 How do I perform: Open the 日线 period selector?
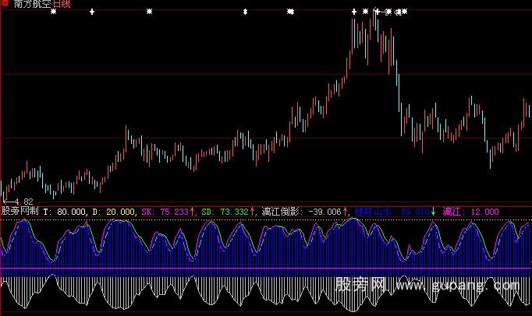coord(62,5)
